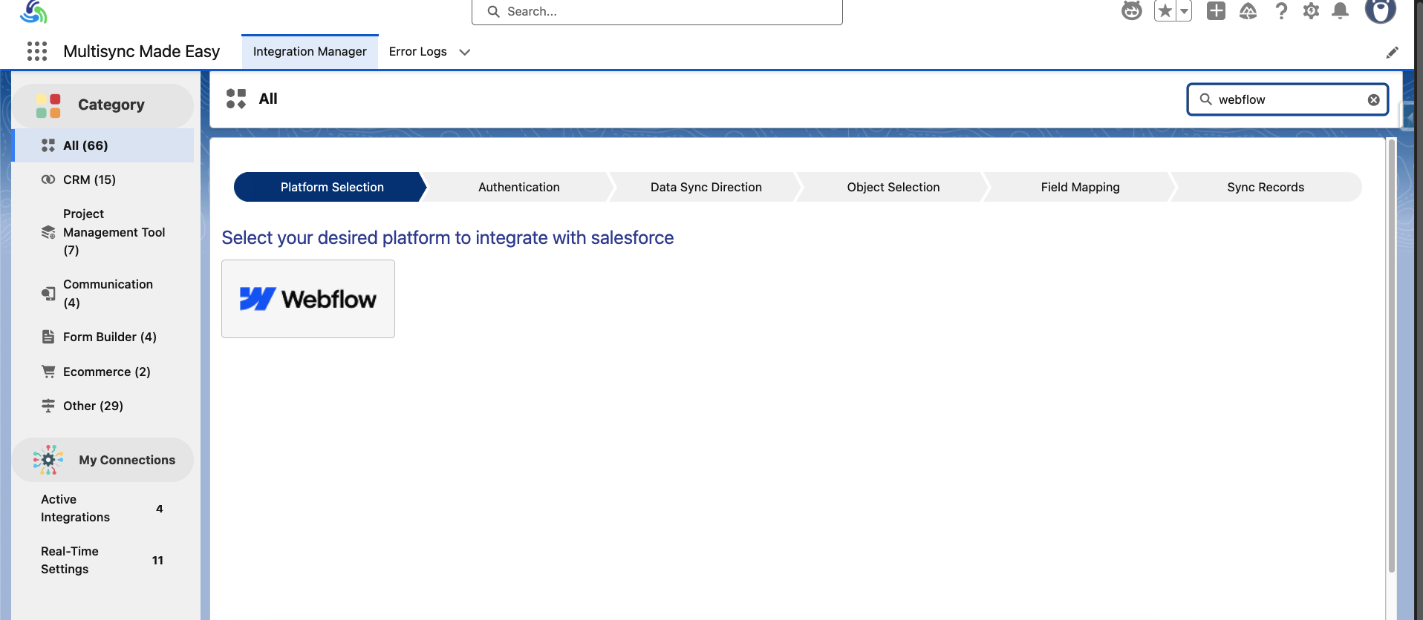Click the Multisync Made Easy app name
The width and height of the screenshot is (1423, 620).
point(142,51)
